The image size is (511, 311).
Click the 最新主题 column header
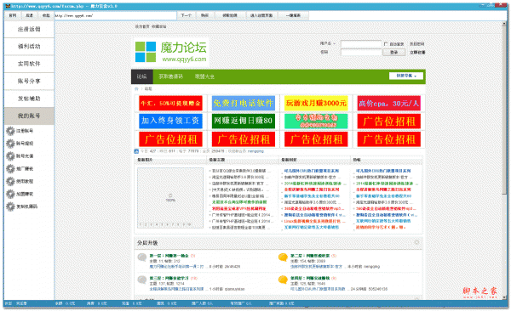tap(217, 160)
